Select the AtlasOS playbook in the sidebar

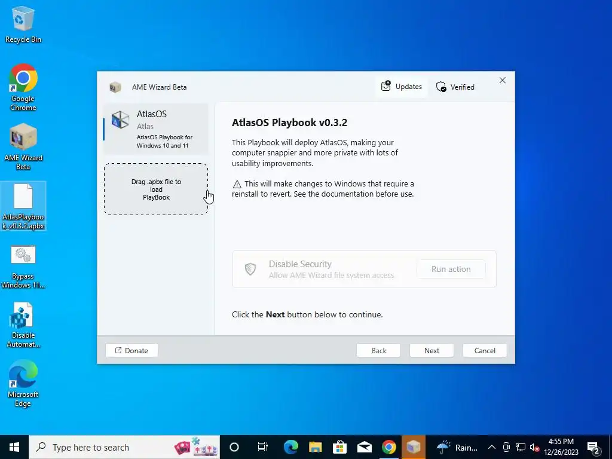155,129
